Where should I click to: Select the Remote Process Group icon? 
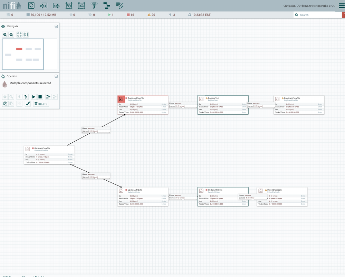[82, 6]
